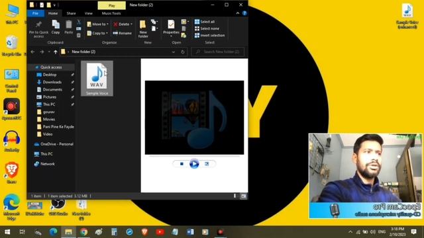Select OneDrive - Personal in the sidebar
Image resolution: width=424 pixels, height=238 pixels.
pos(57,144)
